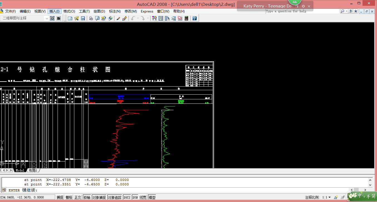Switch to the 布局1 layout tab
Viewport: 377px width, 202px height.
[x=33, y=170]
